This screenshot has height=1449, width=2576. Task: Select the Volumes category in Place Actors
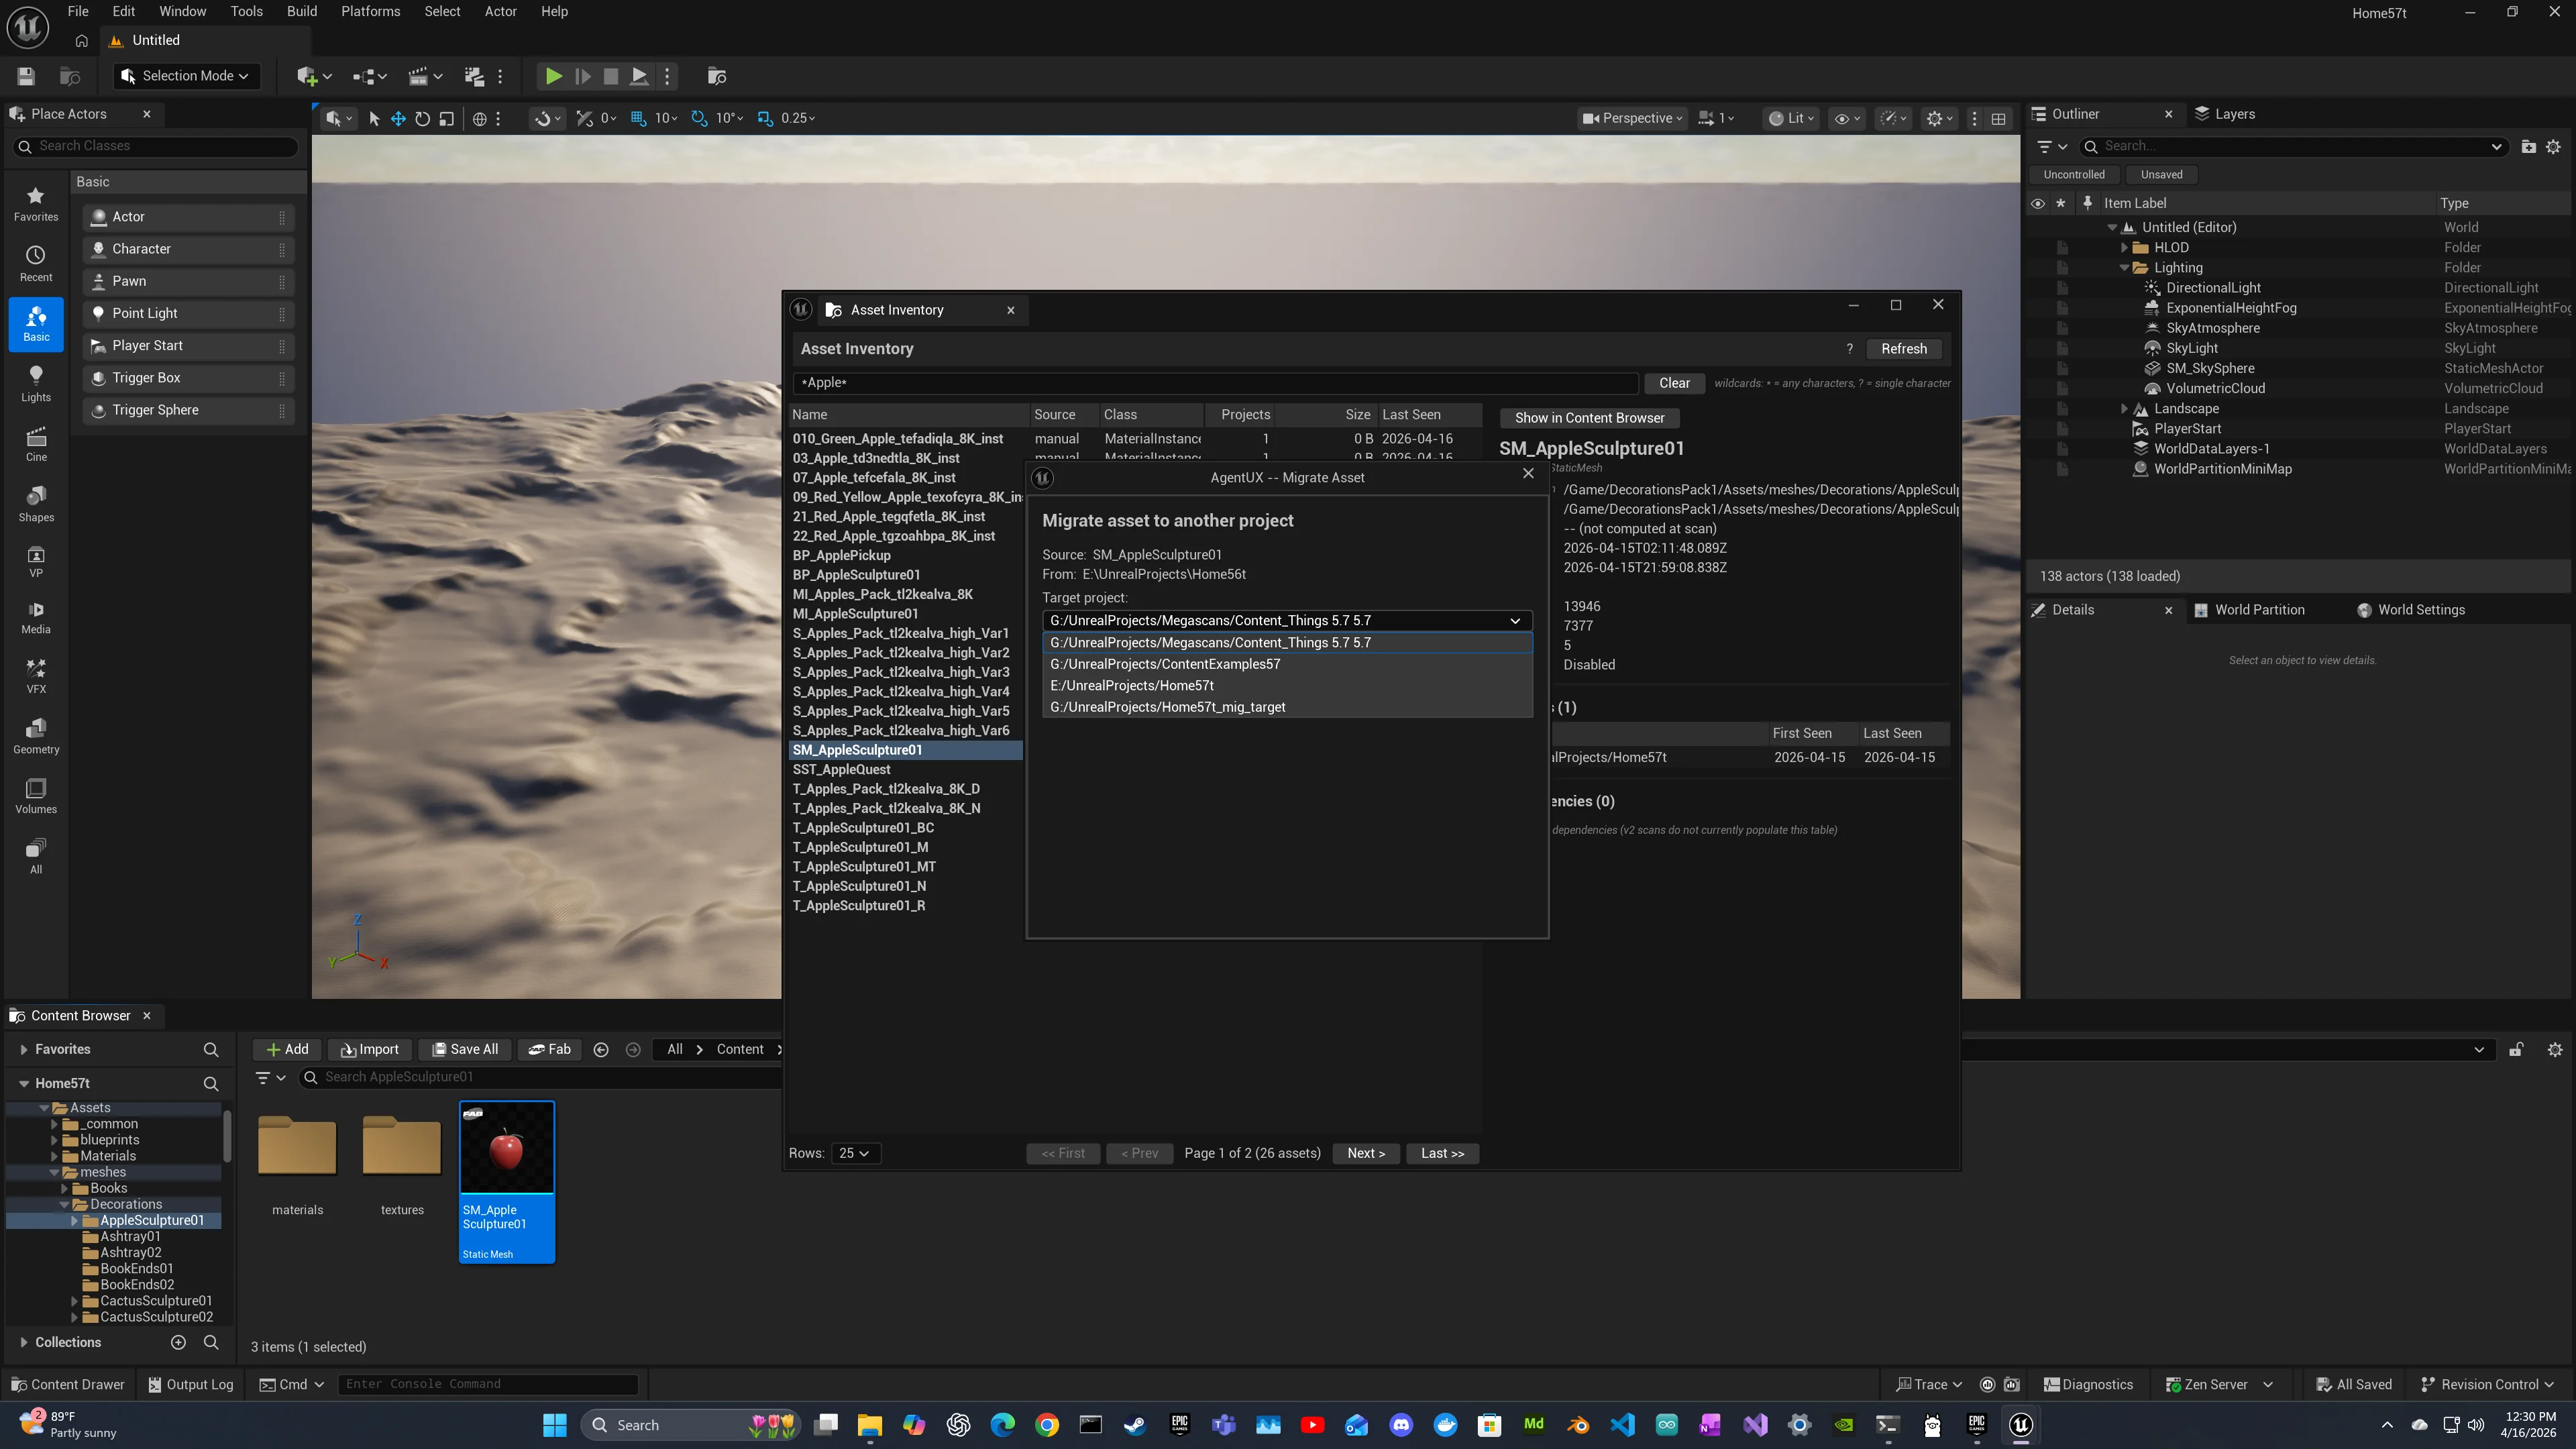[x=36, y=796]
